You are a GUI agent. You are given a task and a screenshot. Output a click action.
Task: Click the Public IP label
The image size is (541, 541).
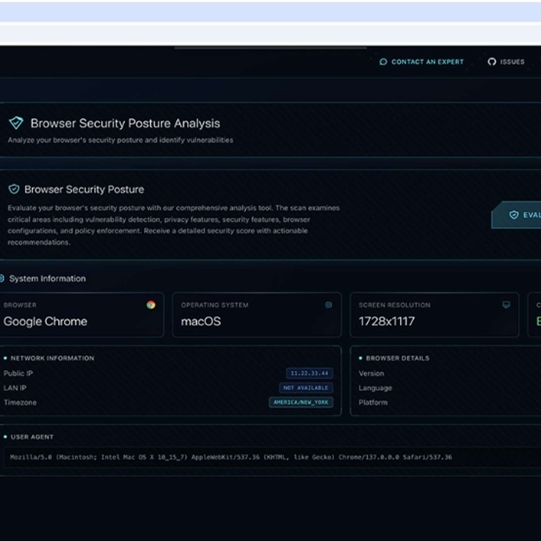[x=18, y=373]
